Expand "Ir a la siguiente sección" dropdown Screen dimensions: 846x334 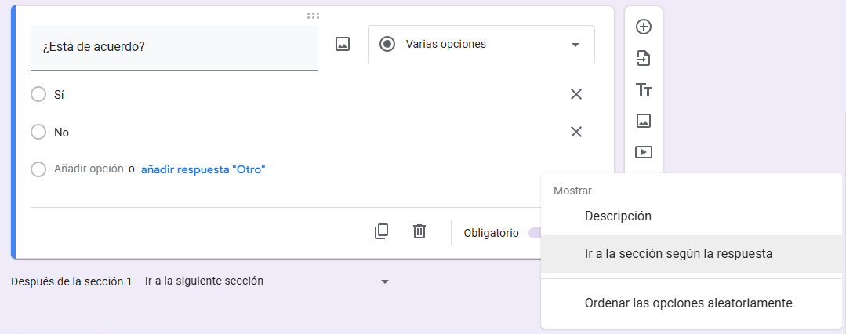coord(267,281)
